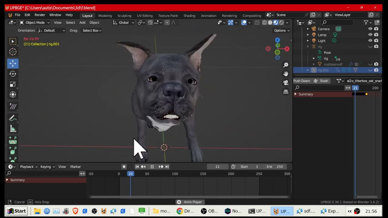Open the Render menu

coord(40,15)
